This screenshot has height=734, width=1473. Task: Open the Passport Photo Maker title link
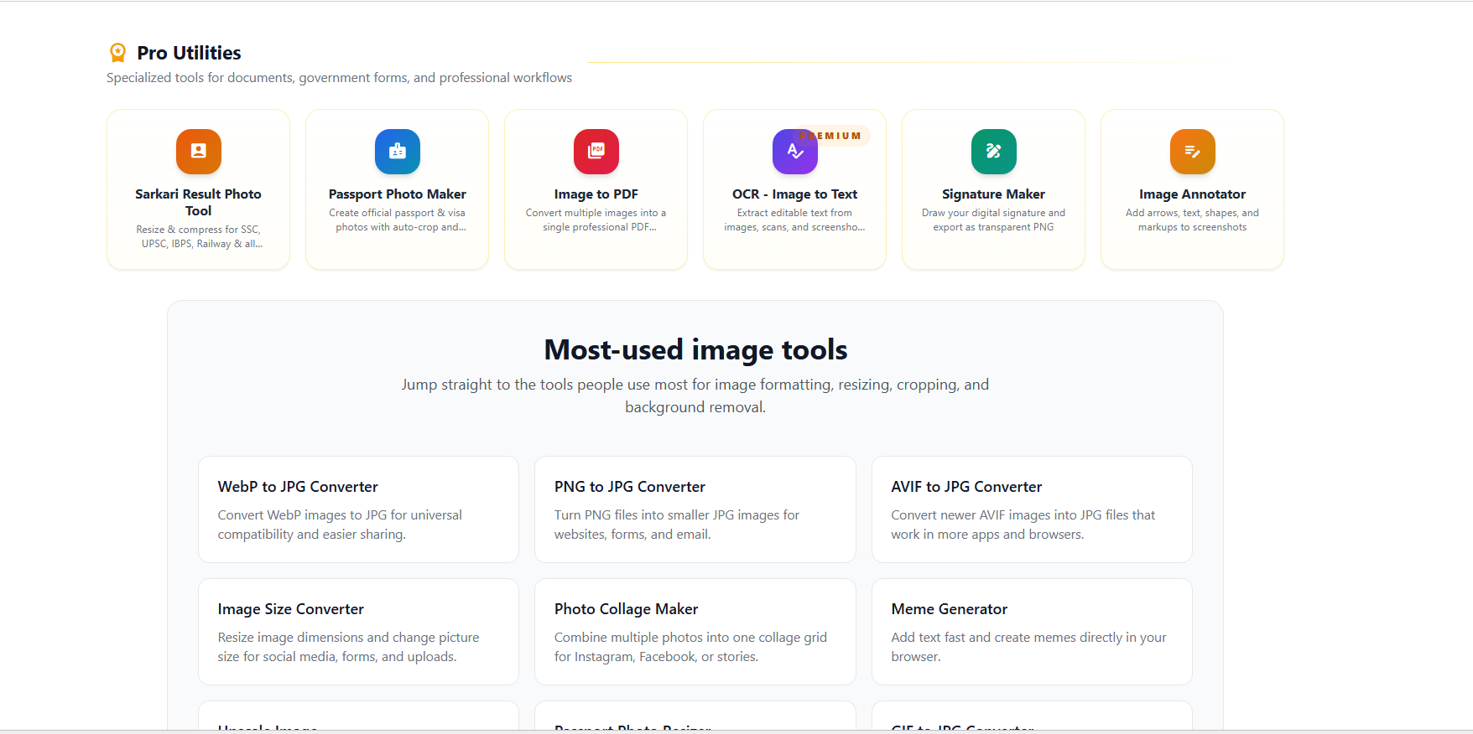point(398,194)
